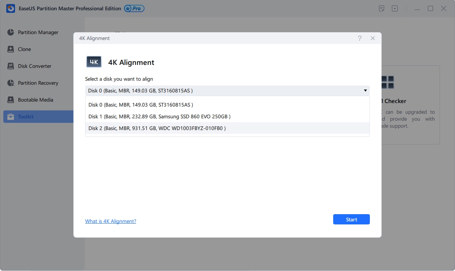
Task: Click the Pro edition badge
Action: [x=134, y=8]
